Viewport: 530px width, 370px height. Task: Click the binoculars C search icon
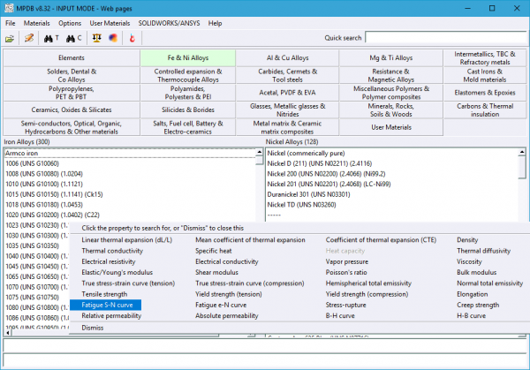coord(73,38)
